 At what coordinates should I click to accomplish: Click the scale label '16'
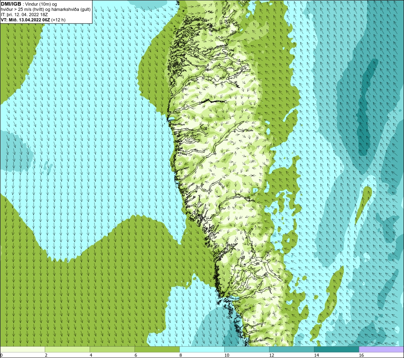click(361, 355)
